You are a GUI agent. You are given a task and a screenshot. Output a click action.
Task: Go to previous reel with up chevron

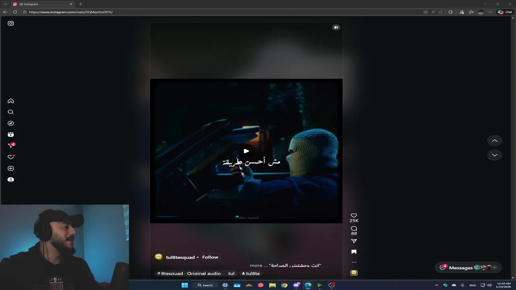[495, 141]
